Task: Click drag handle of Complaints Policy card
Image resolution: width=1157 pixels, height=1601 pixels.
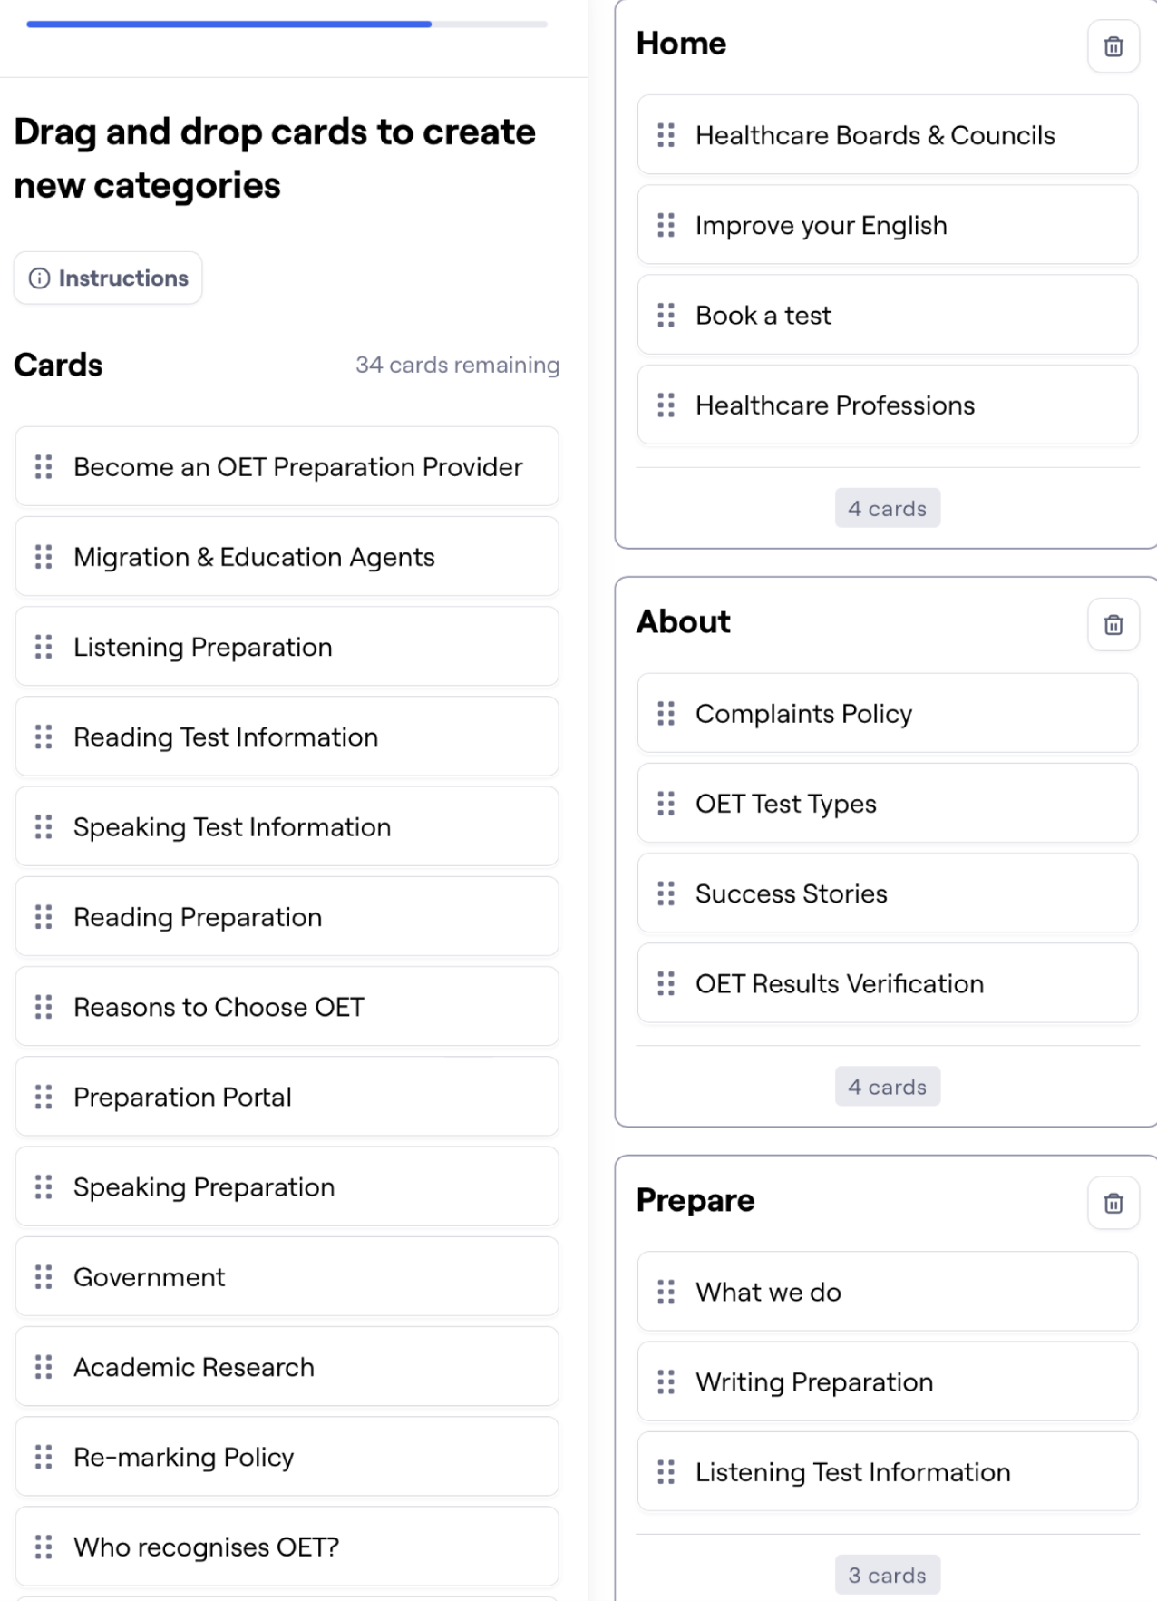Action: point(666,714)
